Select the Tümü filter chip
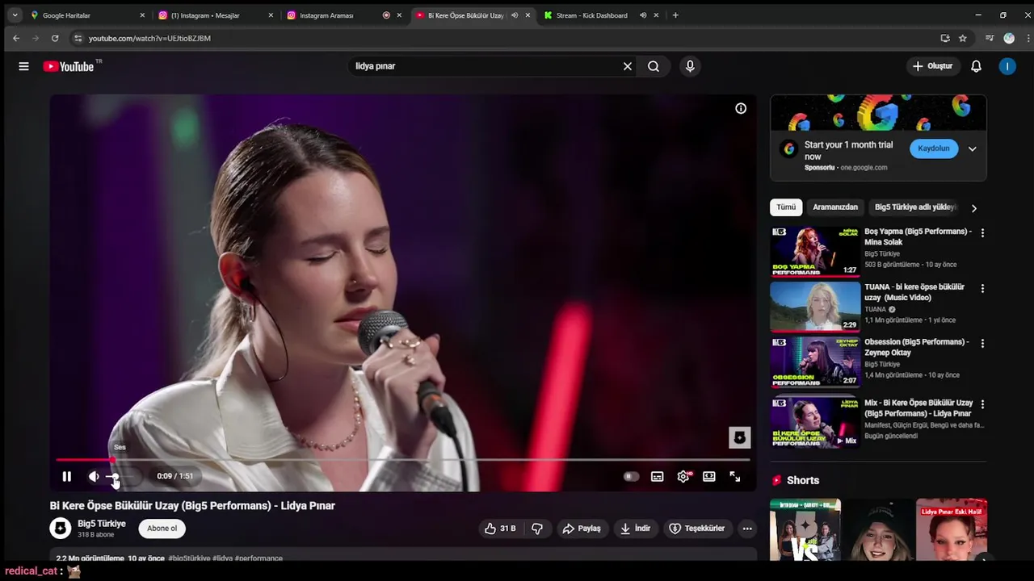Screen dimensions: 1034x581 click(786, 207)
